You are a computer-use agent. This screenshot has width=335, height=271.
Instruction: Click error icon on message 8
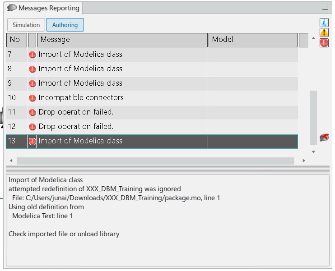pos(32,69)
